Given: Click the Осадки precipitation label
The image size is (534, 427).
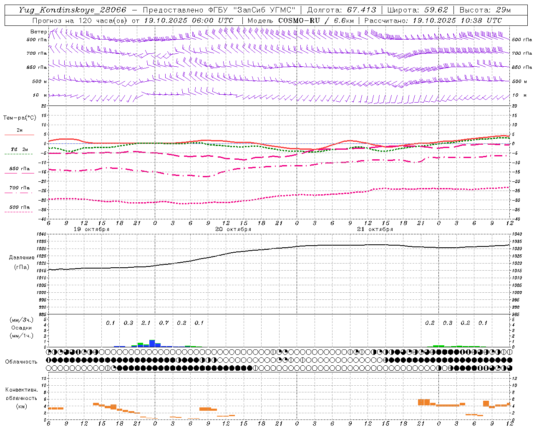Looking at the screenshot, I should point(21,328).
